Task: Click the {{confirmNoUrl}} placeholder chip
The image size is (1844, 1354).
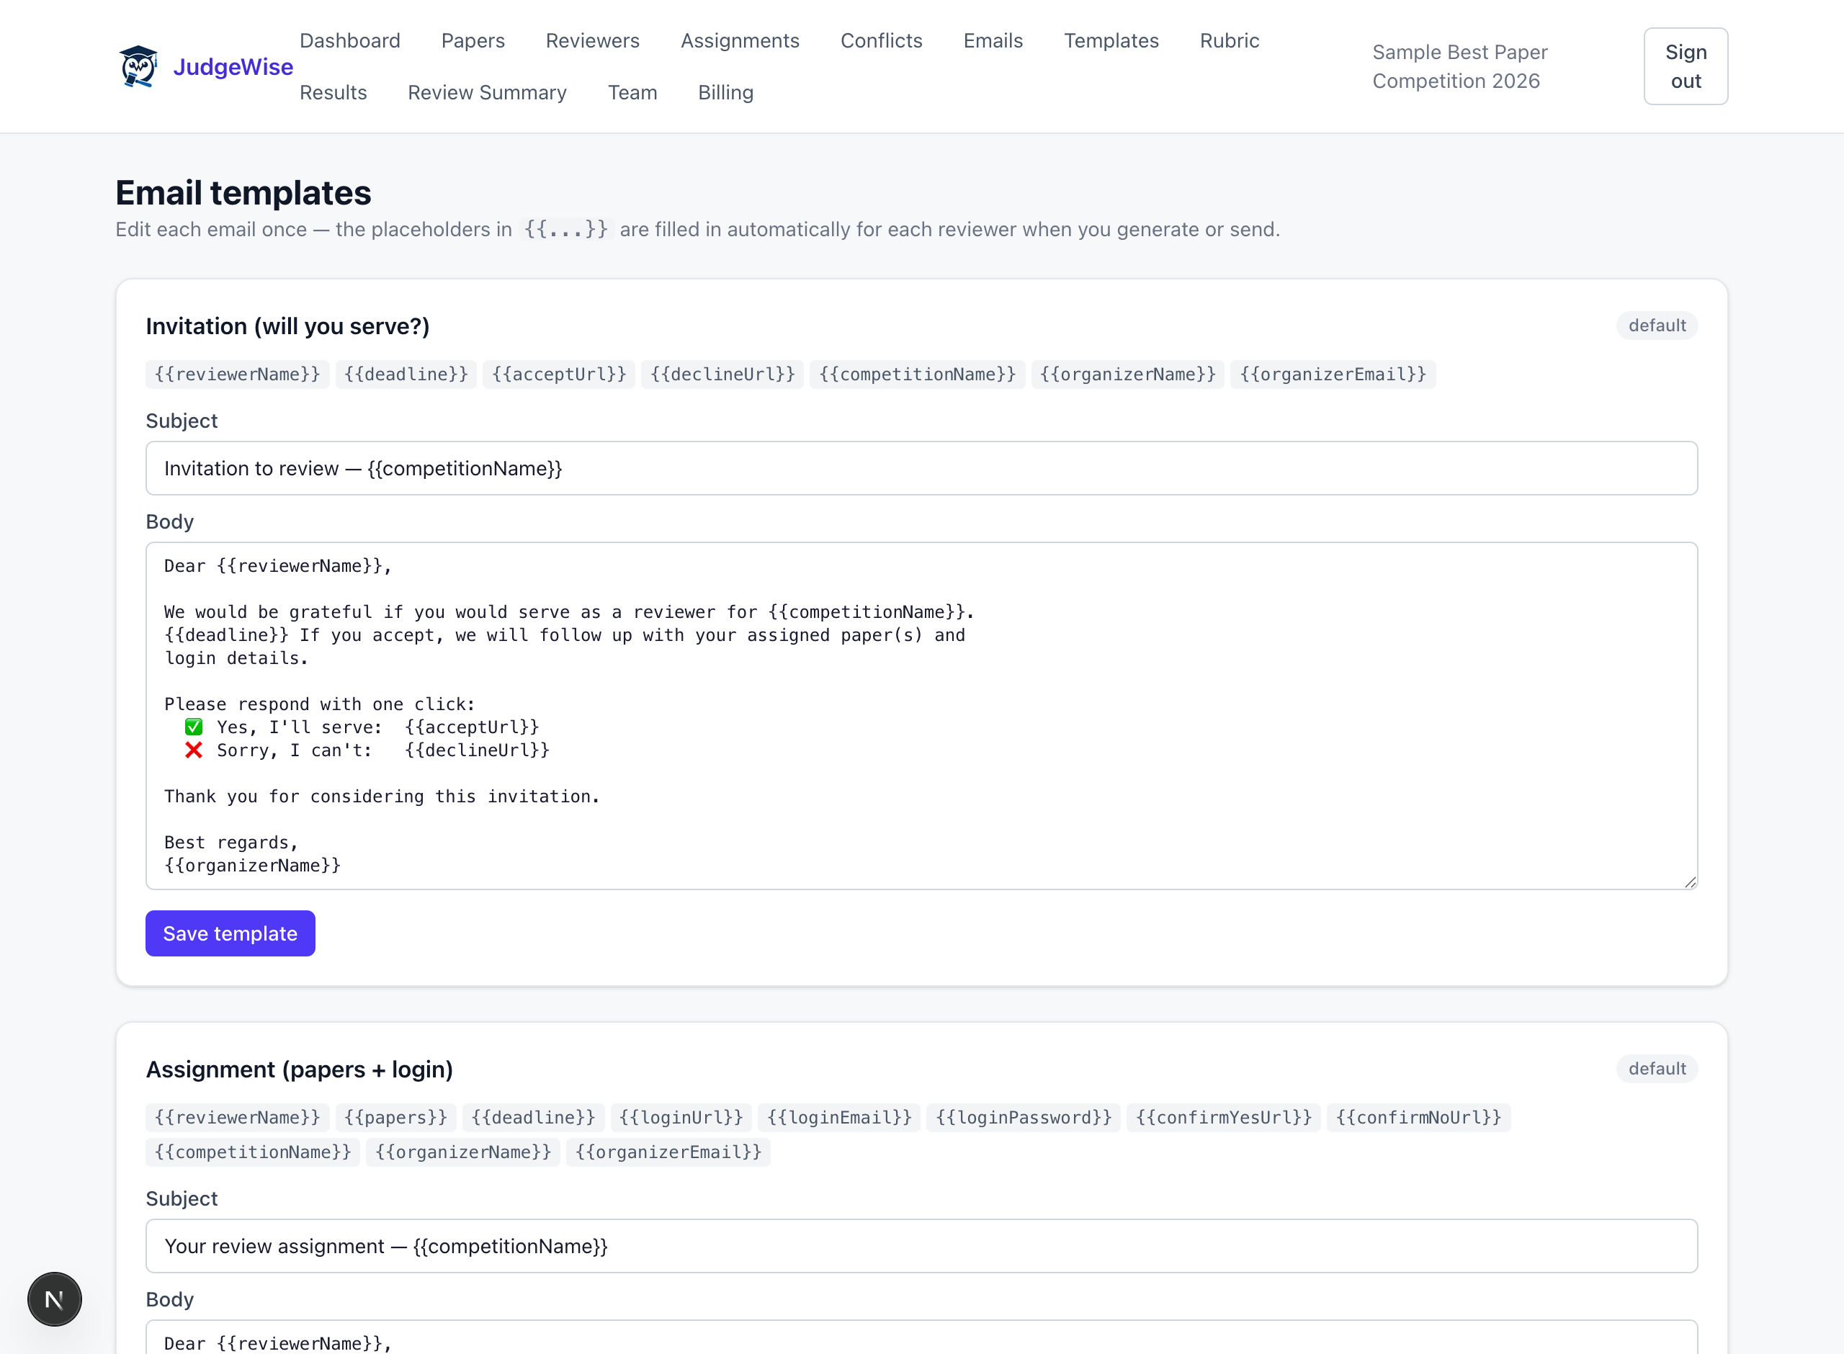Action: coord(1418,1117)
